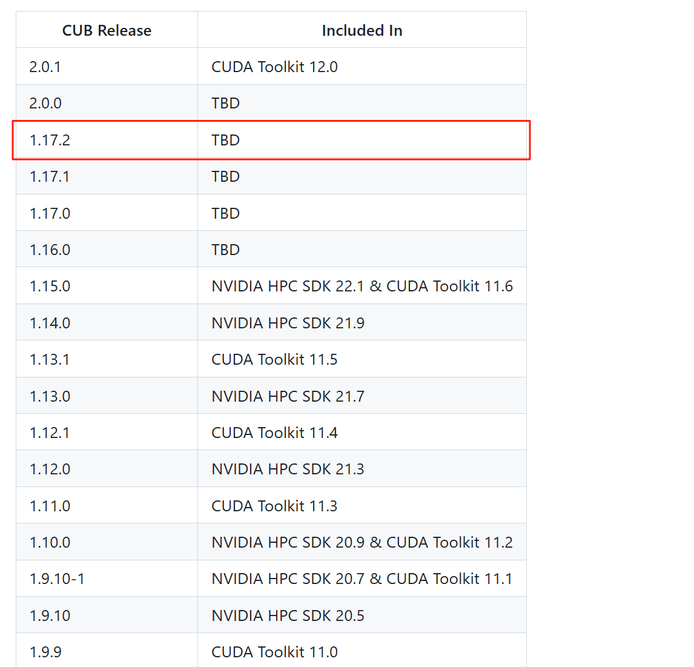Select the 1.14.0 release cell

click(x=107, y=322)
